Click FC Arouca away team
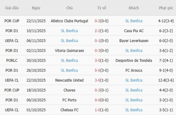Screen dimensions: 176x115 pos(134,70)
